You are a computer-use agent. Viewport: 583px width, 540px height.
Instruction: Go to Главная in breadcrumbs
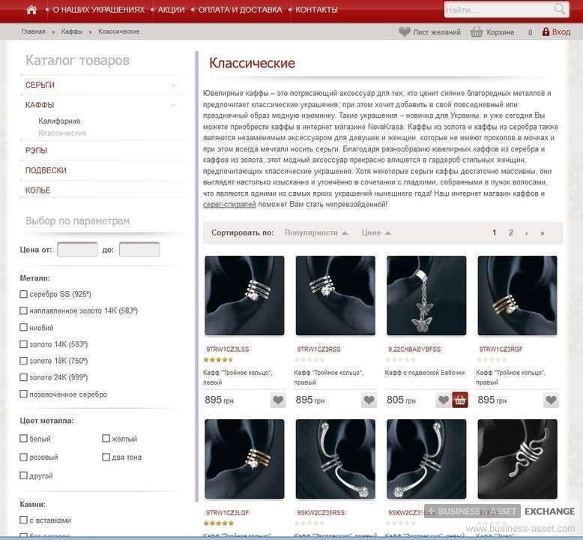[x=34, y=31]
